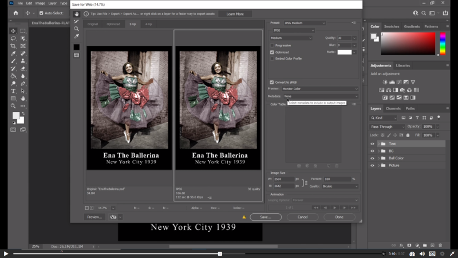This screenshot has width=458, height=258.
Task: Select Slice Select tool in Save for Web
Action: [x=77, y=21]
